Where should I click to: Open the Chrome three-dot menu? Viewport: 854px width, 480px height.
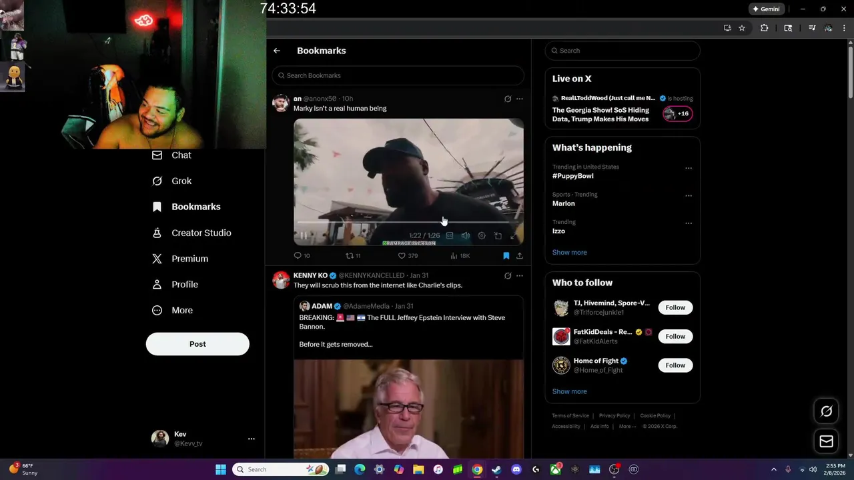point(844,28)
